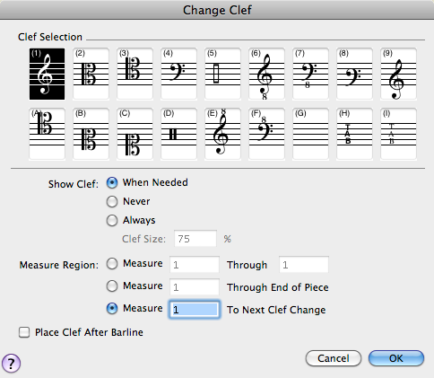Choose the tenor clef (3)

tap(135, 74)
